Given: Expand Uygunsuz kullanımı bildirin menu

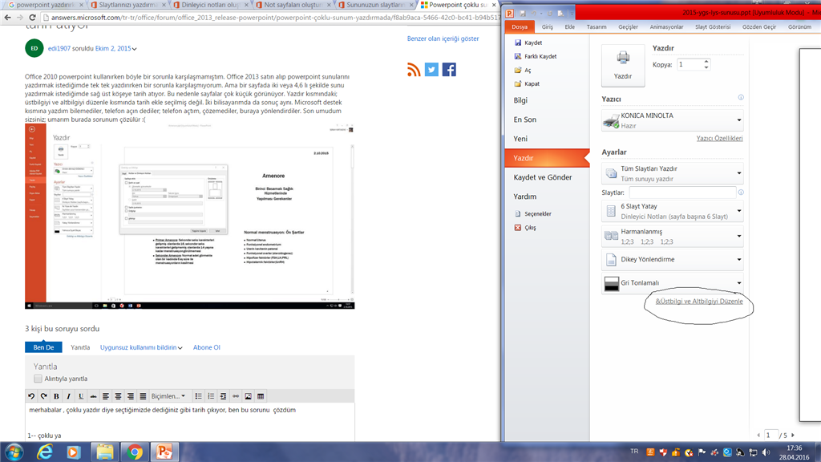Looking at the screenshot, I should (x=180, y=348).
